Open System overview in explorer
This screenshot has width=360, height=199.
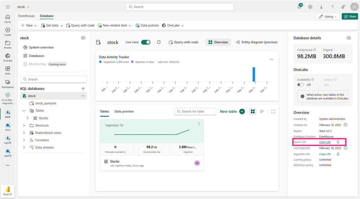[39, 47]
